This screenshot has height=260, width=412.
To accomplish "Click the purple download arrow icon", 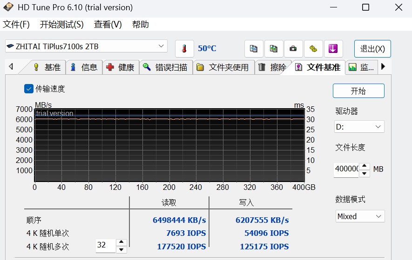I will click(x=333, y=49).
